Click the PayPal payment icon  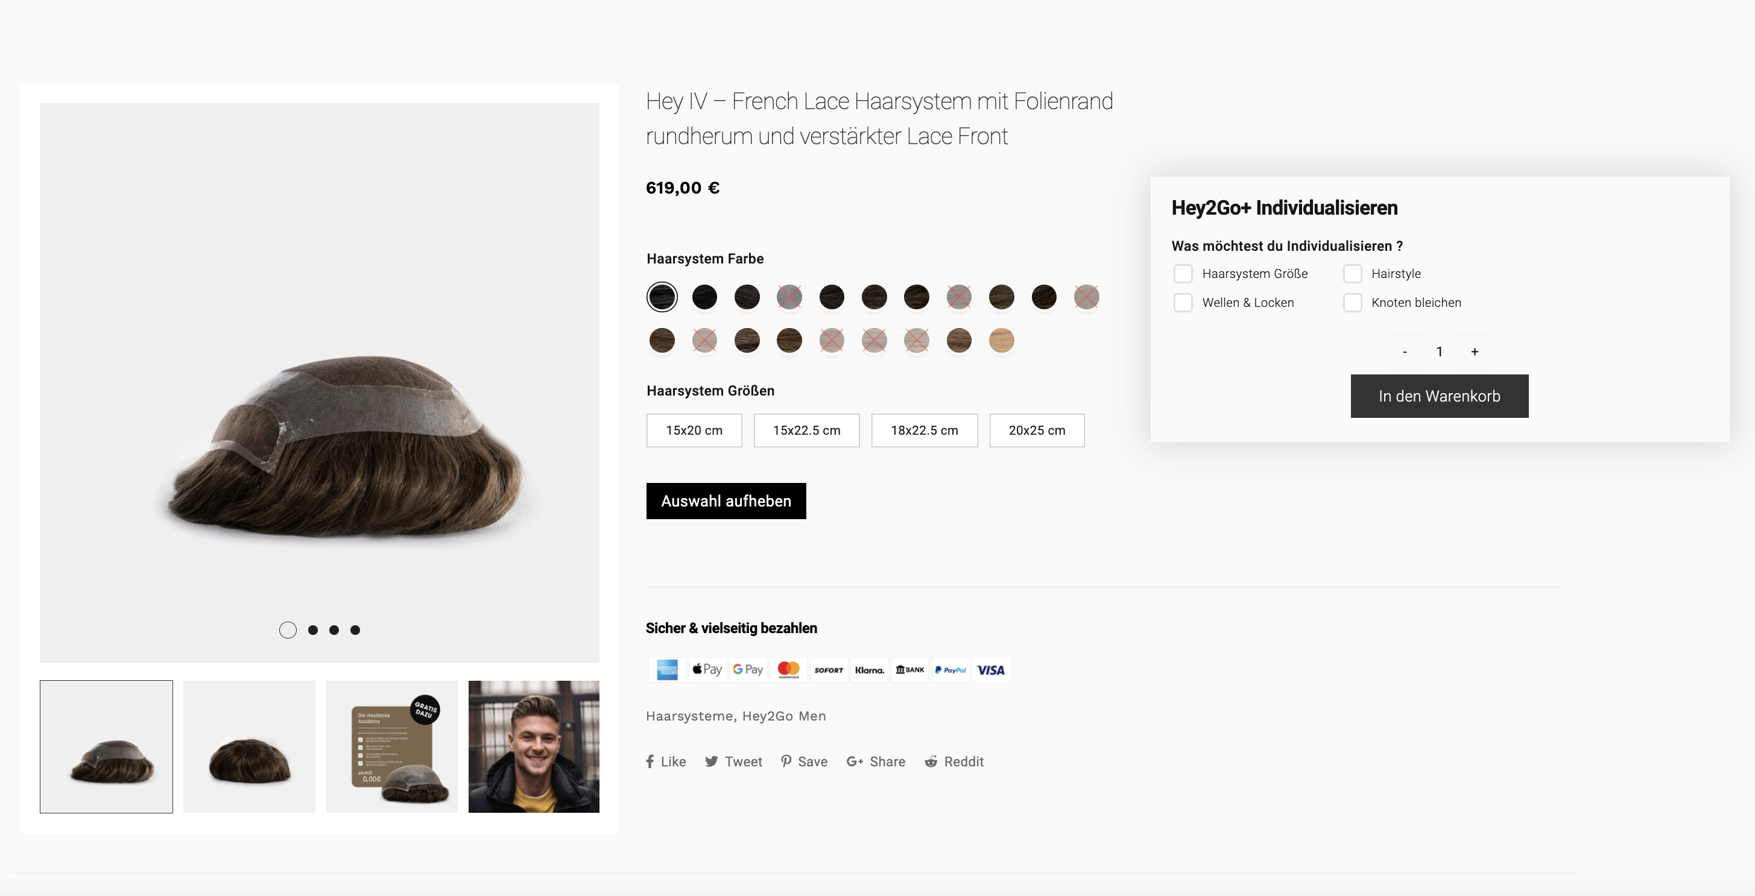(950, 670)
